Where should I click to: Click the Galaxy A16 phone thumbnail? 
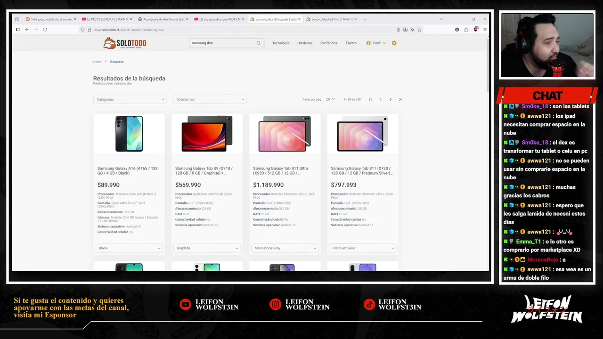click(x=129, y=134)
